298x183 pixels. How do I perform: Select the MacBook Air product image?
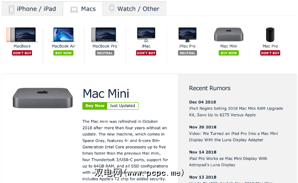64,35
